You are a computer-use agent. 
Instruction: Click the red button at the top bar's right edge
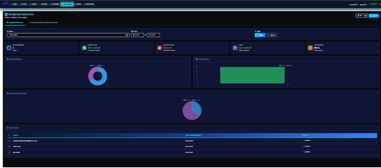[380, 4]
